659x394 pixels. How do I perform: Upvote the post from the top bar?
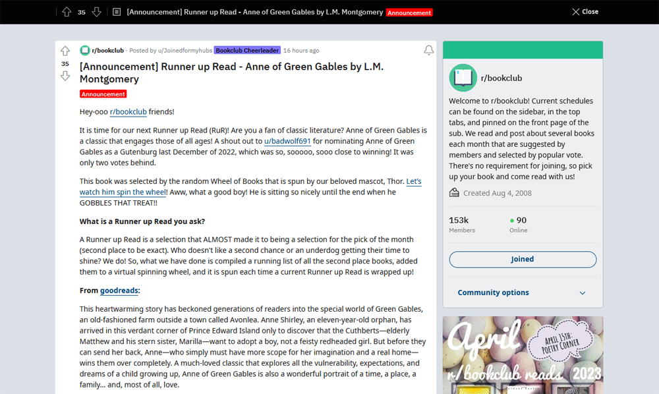click(x=67, y=12)
